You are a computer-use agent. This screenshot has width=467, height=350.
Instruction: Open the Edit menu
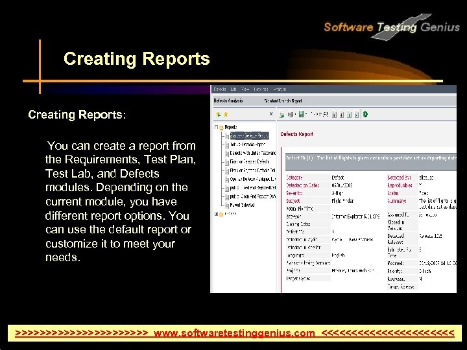[x=233, y=89]
